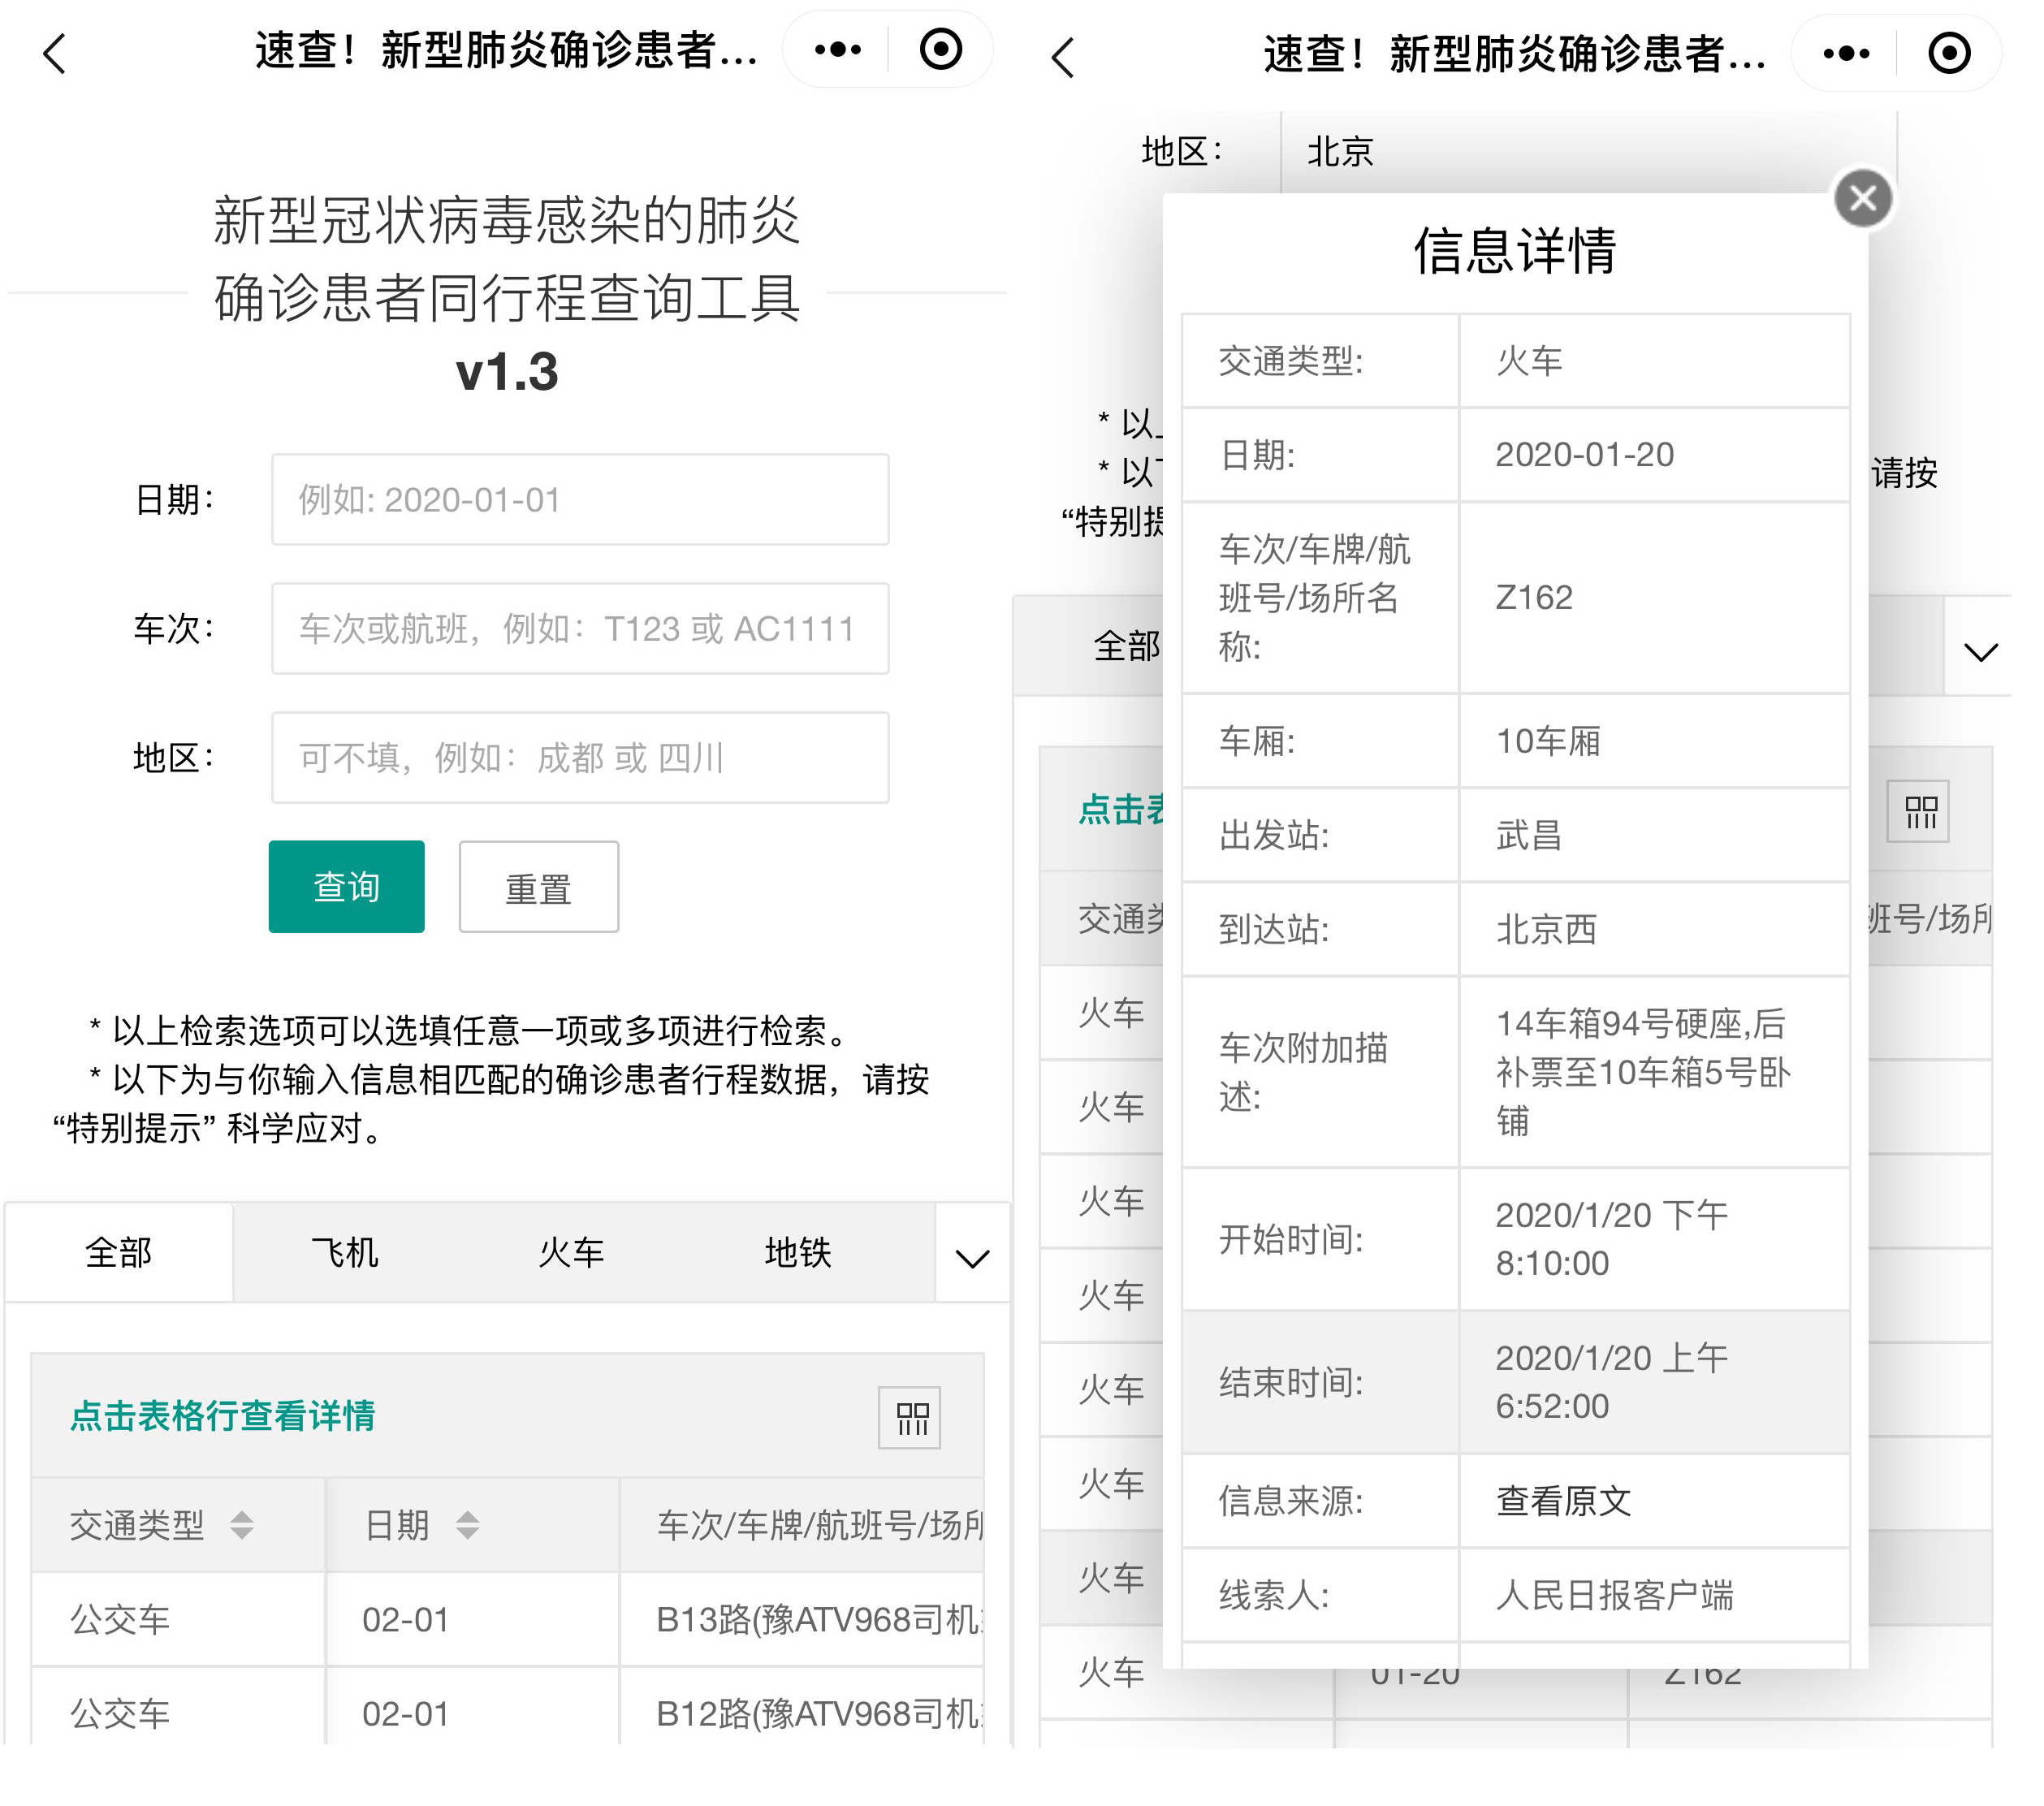Open the left mini-program three-dots menu
The image size is (2044, 1806).
tap(837, 49)
